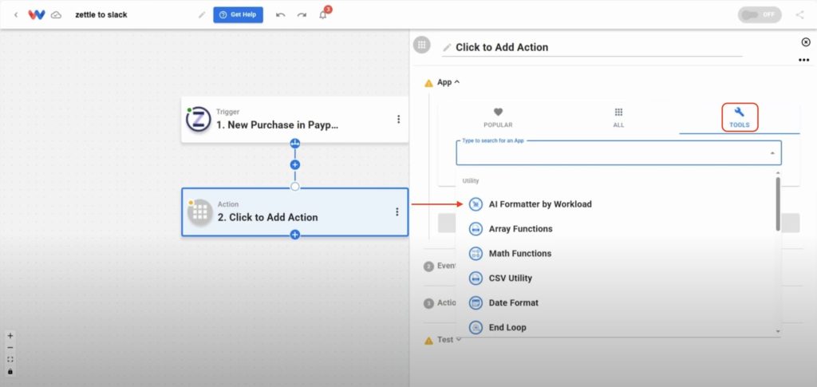
Task: Toggle the workflow ON/OFF switch
Action: 760,14
